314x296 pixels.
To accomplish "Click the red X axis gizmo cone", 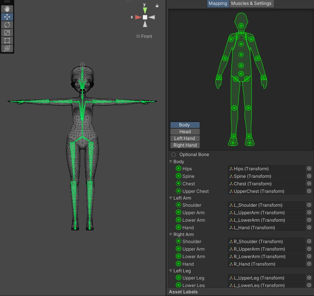I will pyautogui.click(x=138, y=17).
